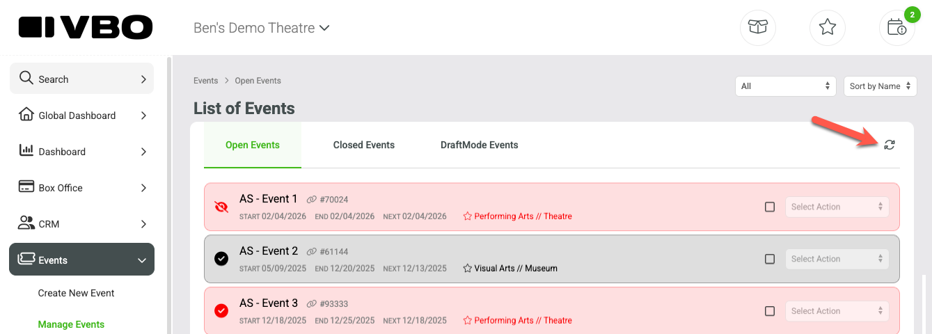
Task: Click the black checkmark icon on AS - Event 2
Action: [x=221, y=259]
